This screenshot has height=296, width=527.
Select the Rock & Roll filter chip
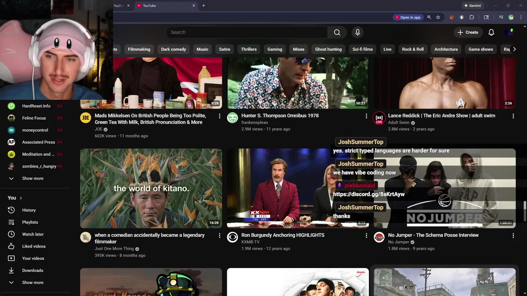[x=413, y=49]
